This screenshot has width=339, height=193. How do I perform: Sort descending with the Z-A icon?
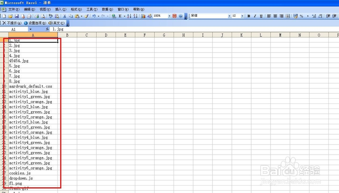[x=135, y=16]
